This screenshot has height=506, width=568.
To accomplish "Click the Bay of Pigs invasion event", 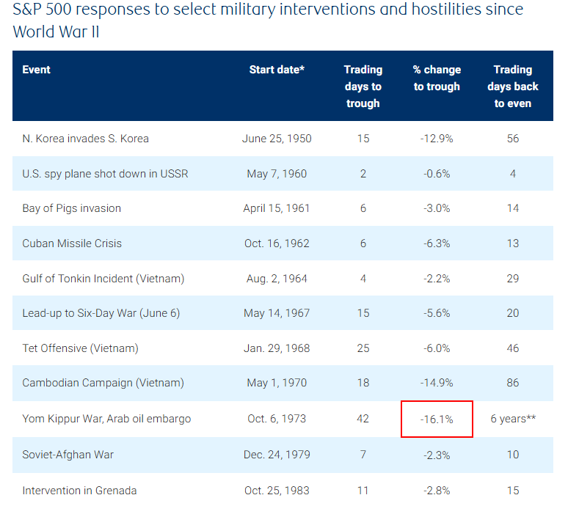I will click(72, 208).
